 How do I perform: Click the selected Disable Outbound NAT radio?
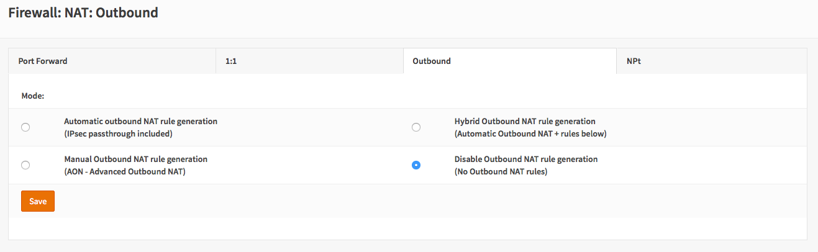[x=416, y=165]
